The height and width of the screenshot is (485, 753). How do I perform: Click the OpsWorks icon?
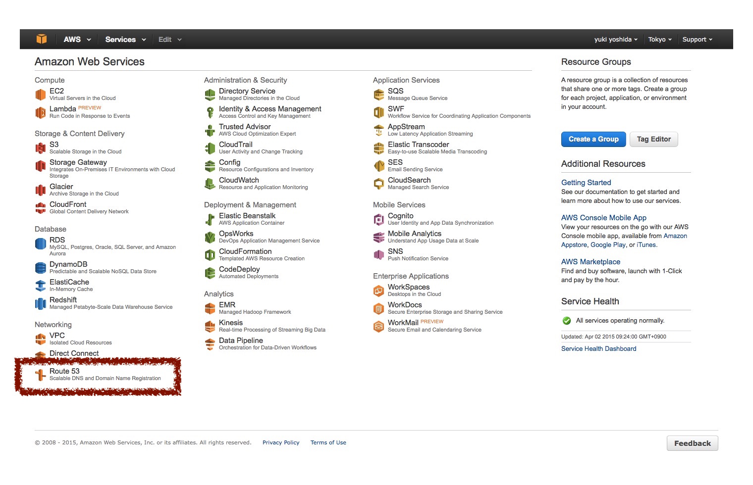click(210, 237)
